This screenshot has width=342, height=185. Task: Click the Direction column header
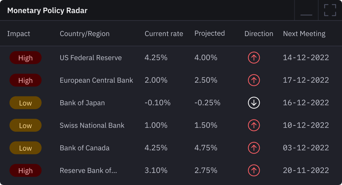[259, 34]
